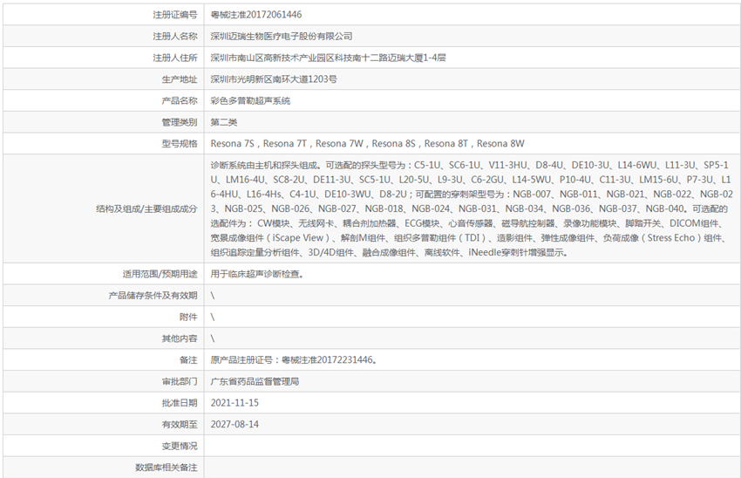
Task: Select production address 深圳市光明新区南环大道1203号
Action: coord(274,79)
